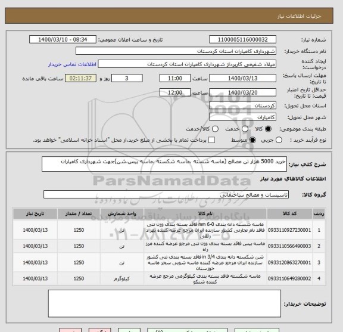Click the response deadline date 1400/03/13 field

[242, 79]
